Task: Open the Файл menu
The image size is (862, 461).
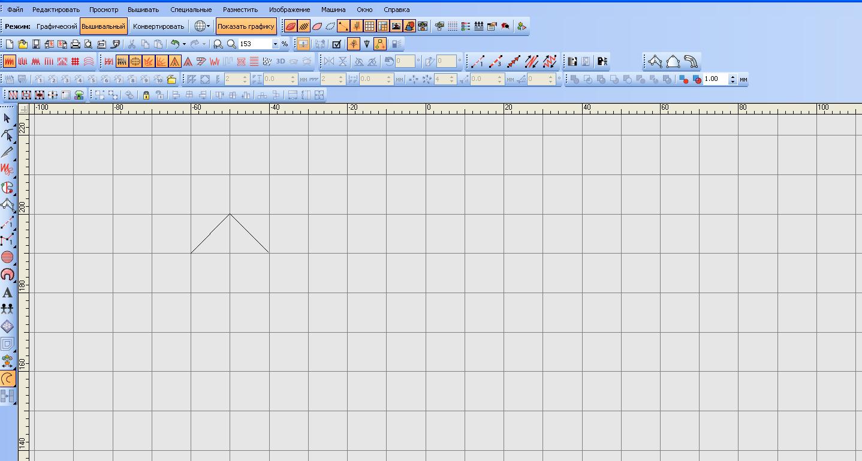Action: pos(15,10)
